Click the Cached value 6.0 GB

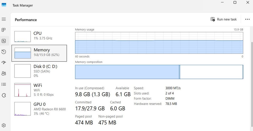[118, 108]
